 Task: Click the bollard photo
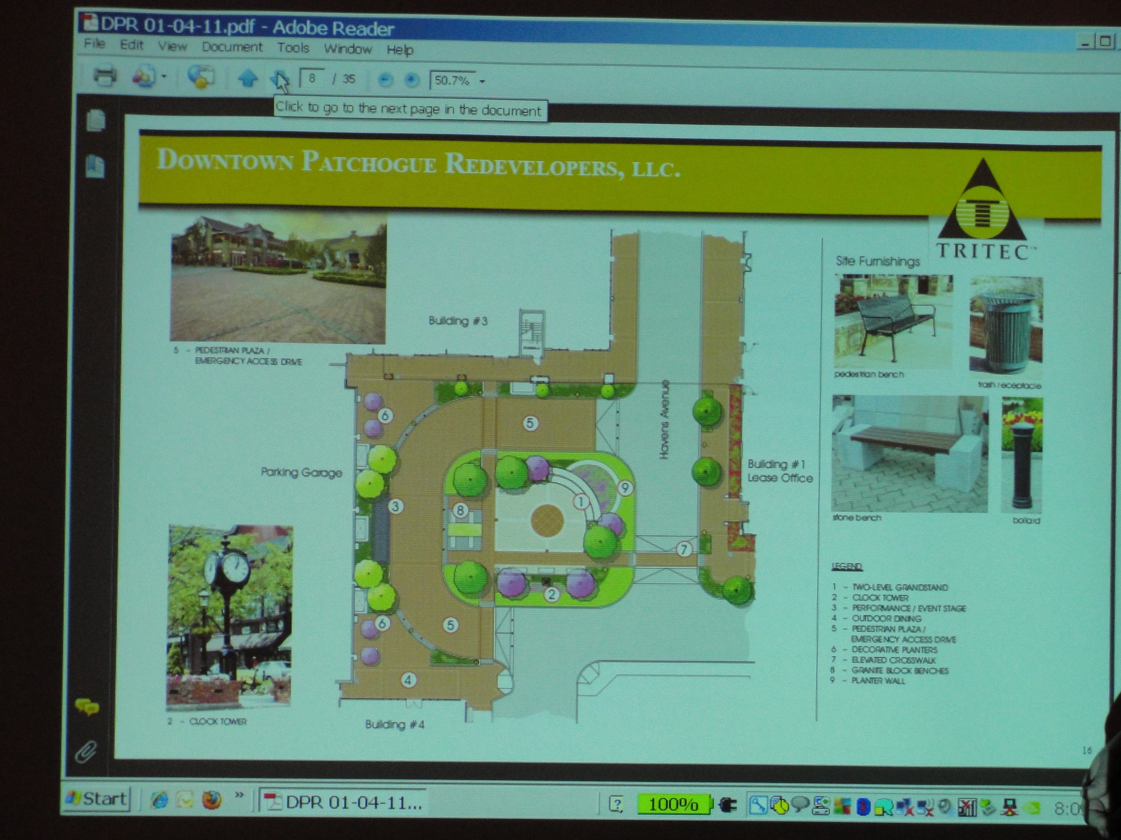coord(1022,455)
